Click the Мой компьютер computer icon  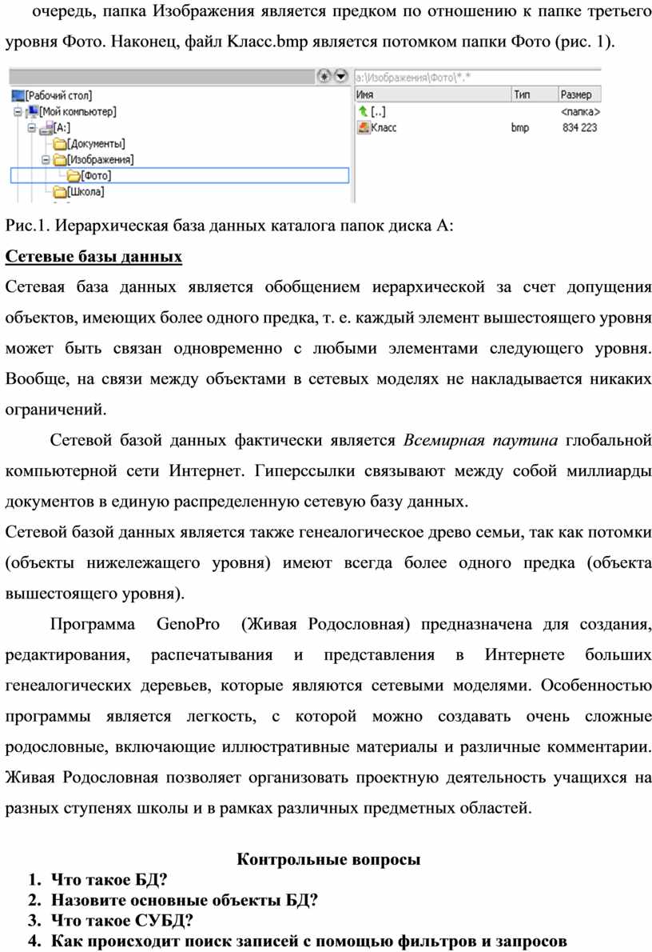point(33,111)
